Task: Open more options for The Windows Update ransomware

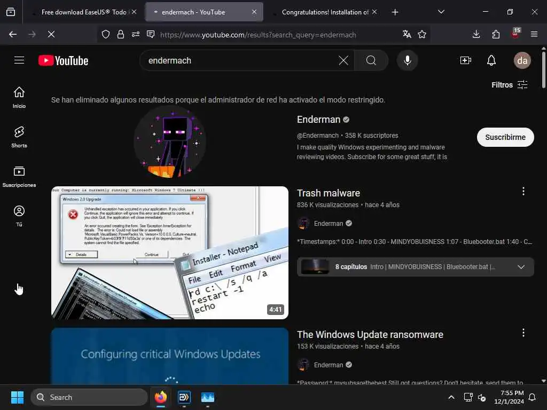Action: (523, 333)
